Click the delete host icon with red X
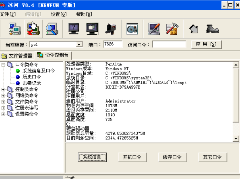 [x=33, y=29]
